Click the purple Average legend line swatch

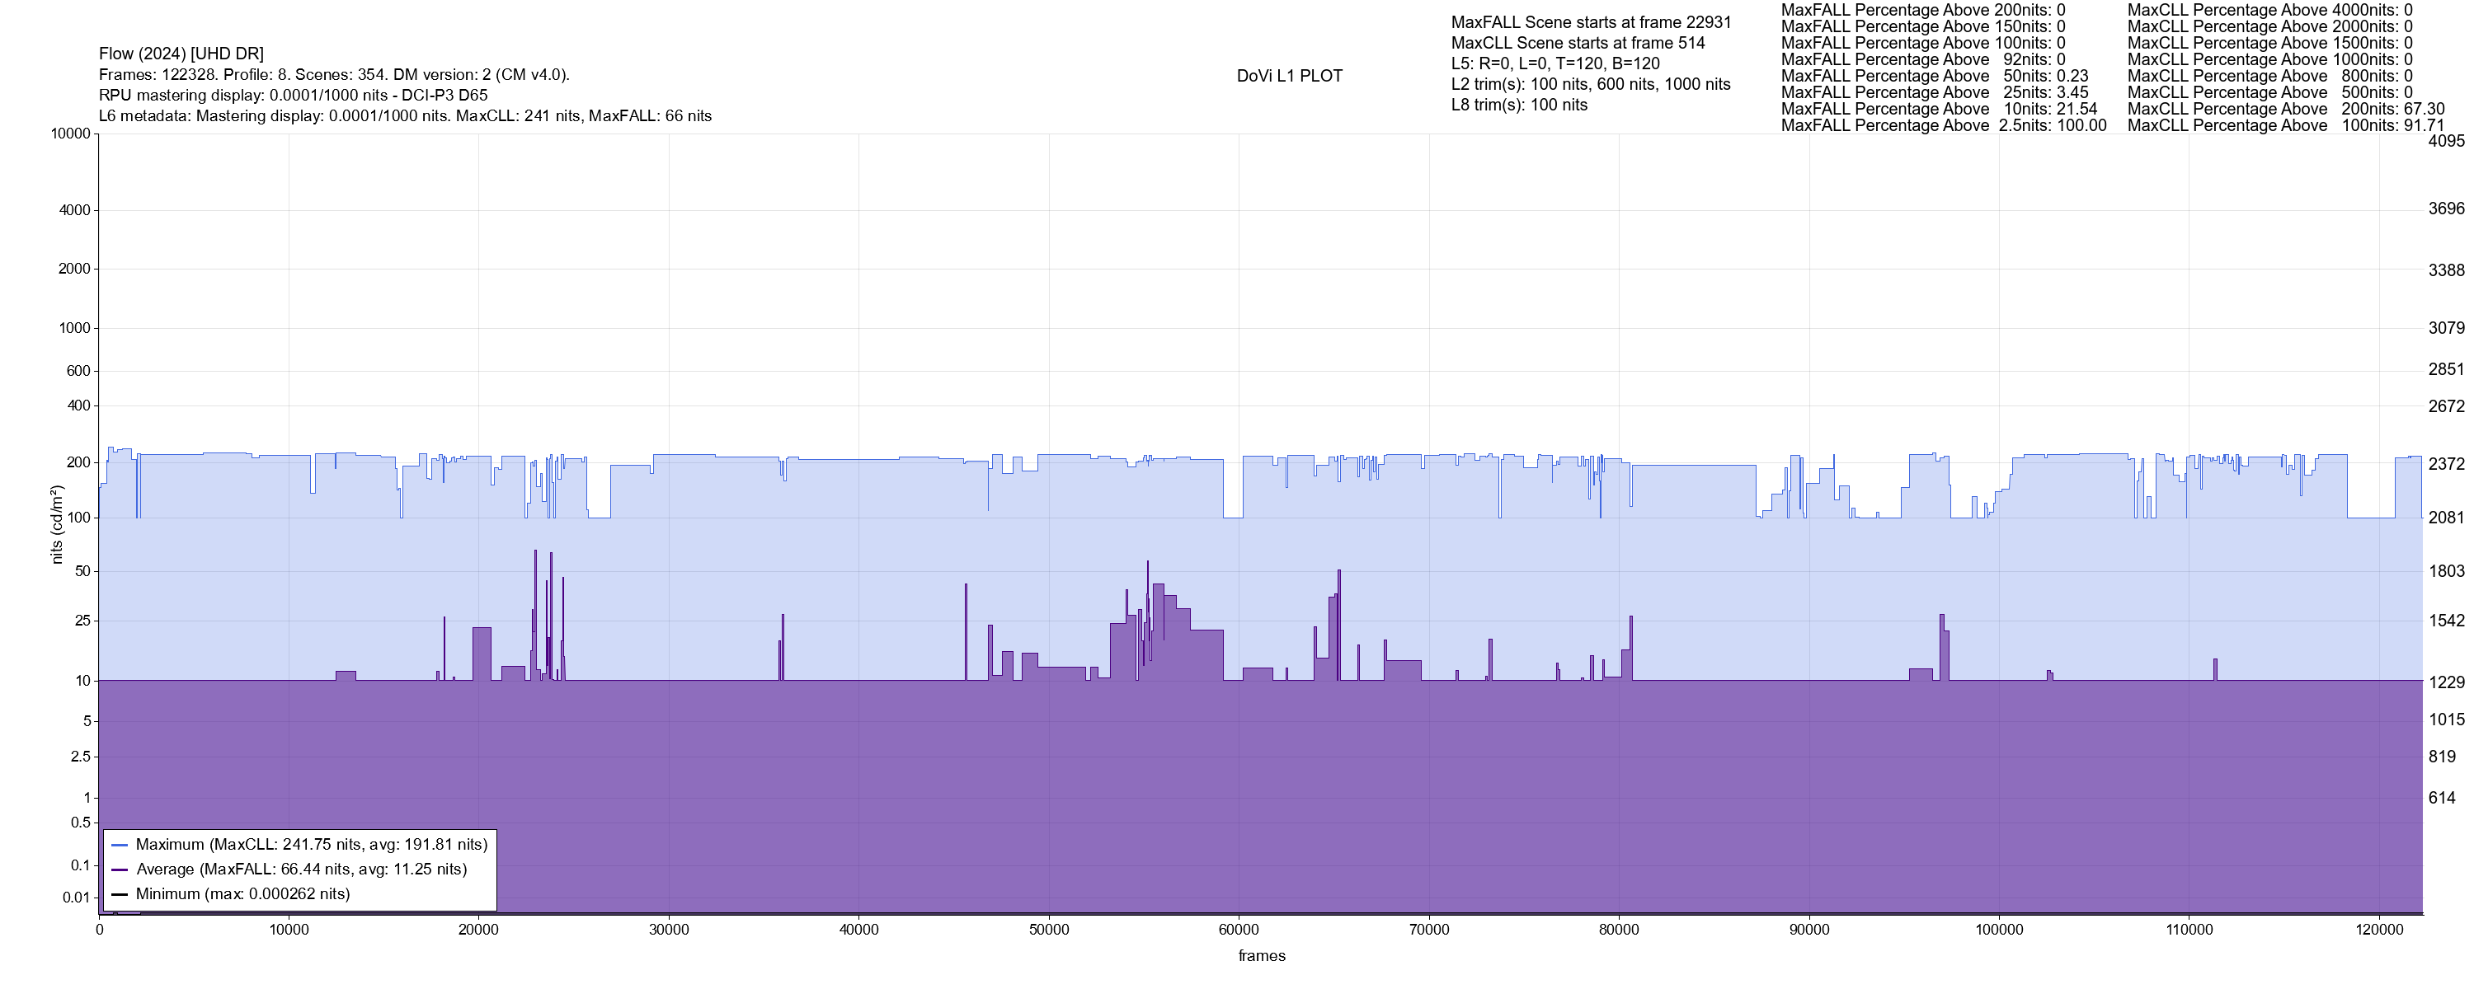coord(120,871)
